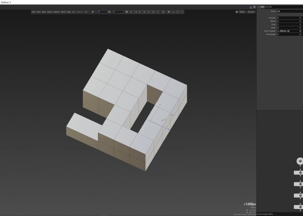
Task: Click the help question mark icon above parameters
Action: click(254, 7)
